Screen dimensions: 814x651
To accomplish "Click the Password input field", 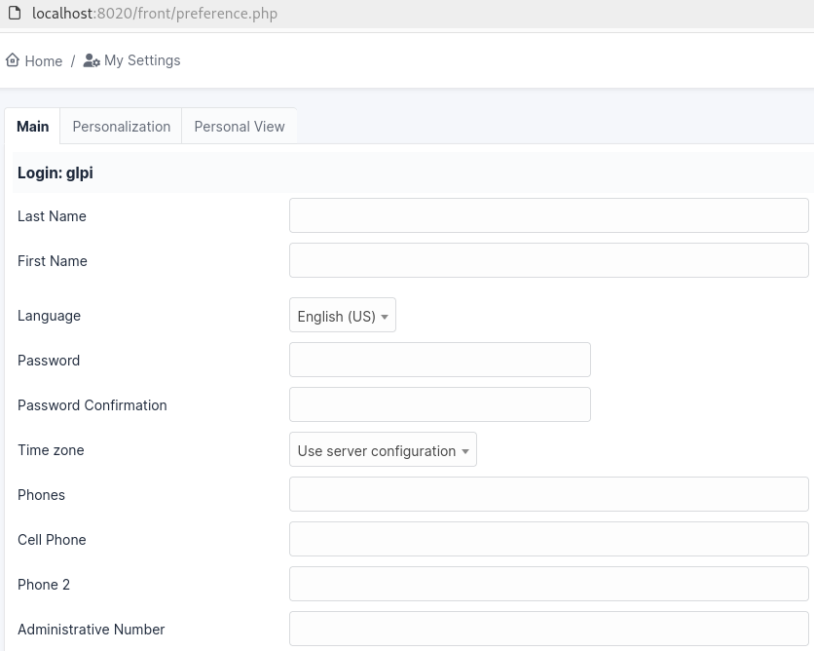I will pyautogui.click(x=439, y=361).
